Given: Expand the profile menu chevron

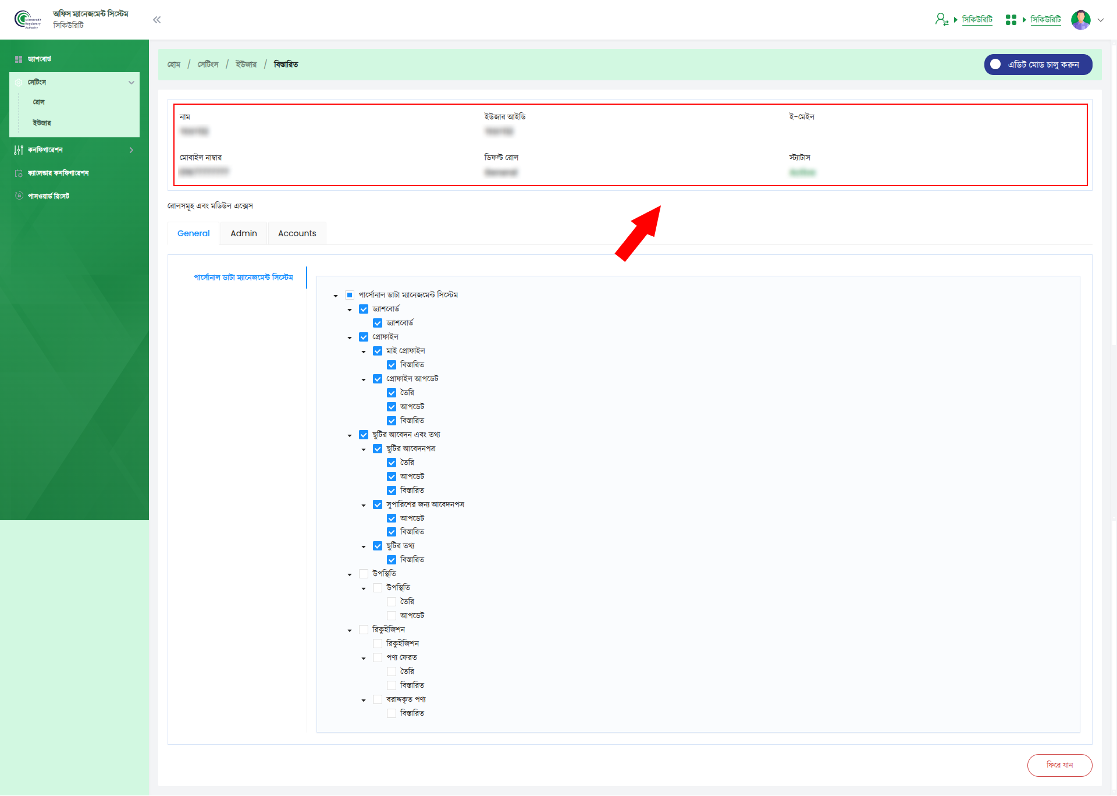Looking at the screenshot, I should click(x=1101, y=20).
